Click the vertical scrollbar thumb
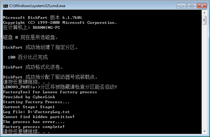Viewport: 210px width, 137px height. 204,20
